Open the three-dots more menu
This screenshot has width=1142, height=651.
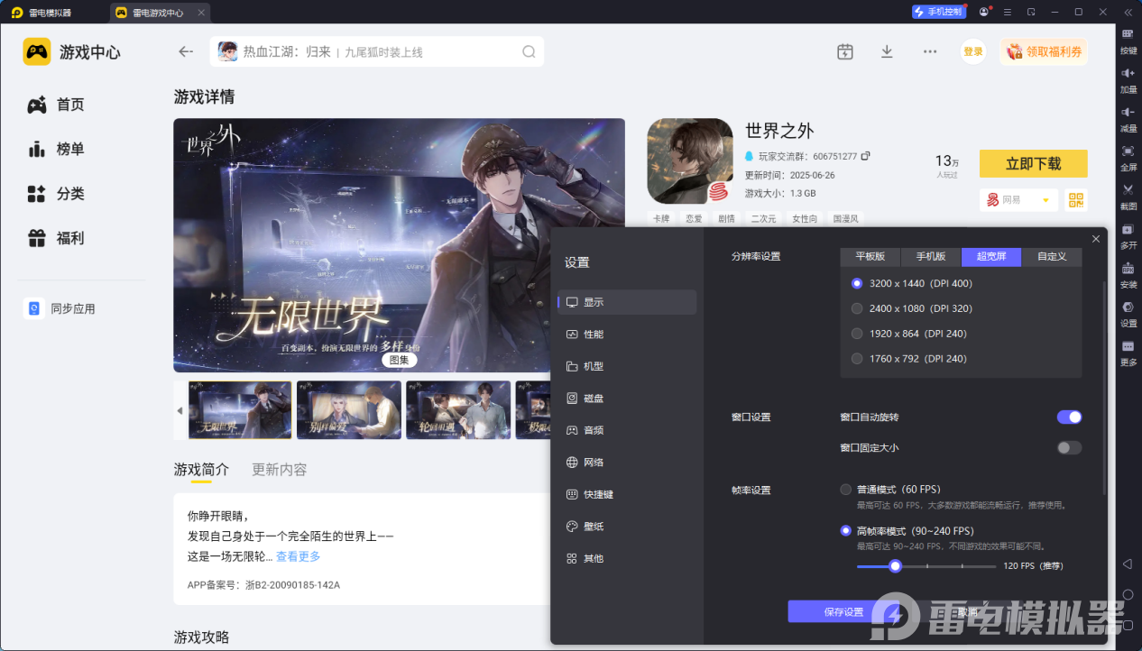[x=930, y=51]
